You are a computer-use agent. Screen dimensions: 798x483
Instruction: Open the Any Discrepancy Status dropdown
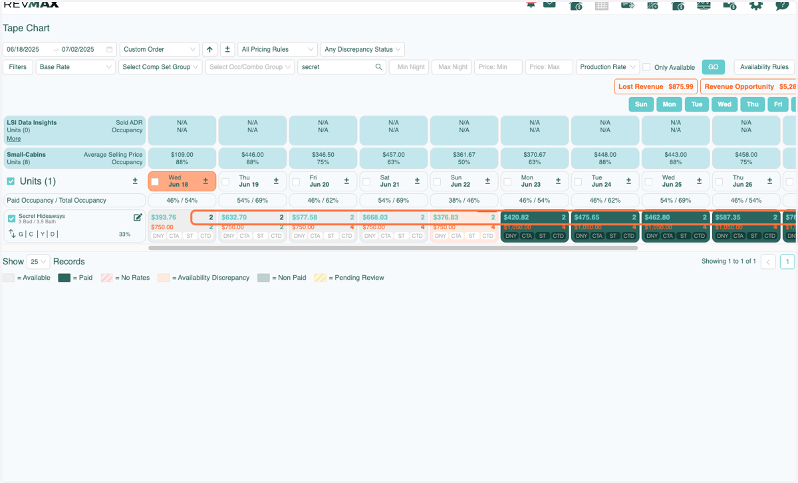click(362, 49)
